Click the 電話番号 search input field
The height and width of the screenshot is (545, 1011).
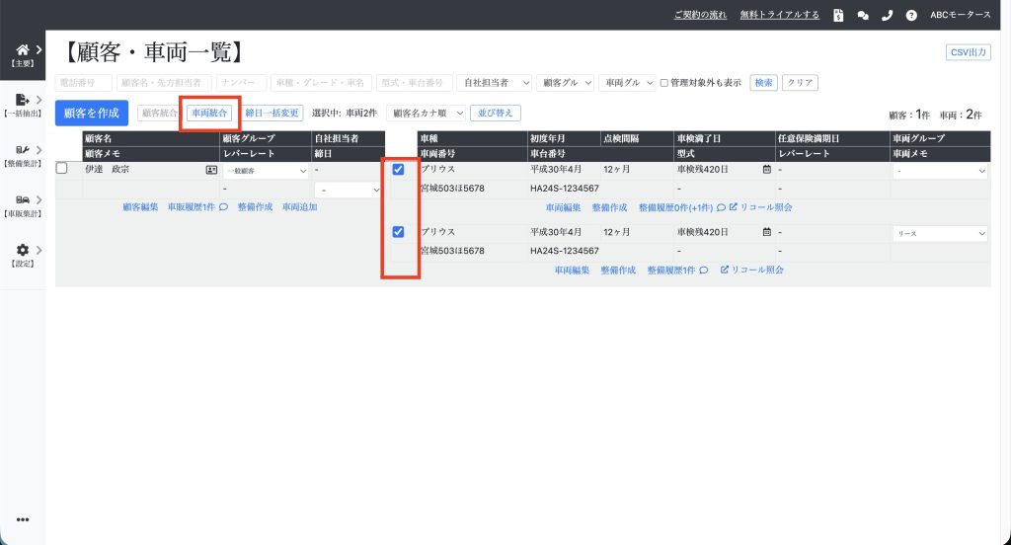[83, 83]
